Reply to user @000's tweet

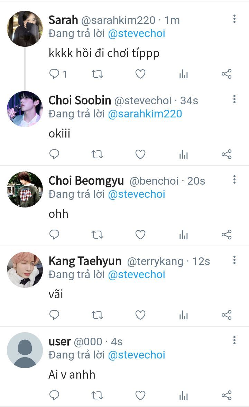tap(54, 395)
